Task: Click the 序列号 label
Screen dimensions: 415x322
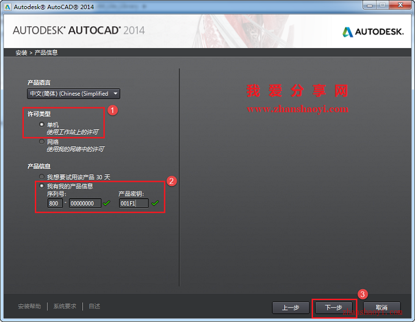Action: pos(57,194)
